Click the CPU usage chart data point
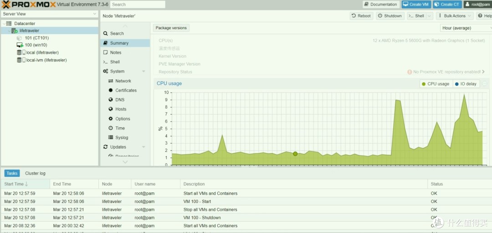The image size is (492, 233). pyautogui.click(x=295, y=154)
